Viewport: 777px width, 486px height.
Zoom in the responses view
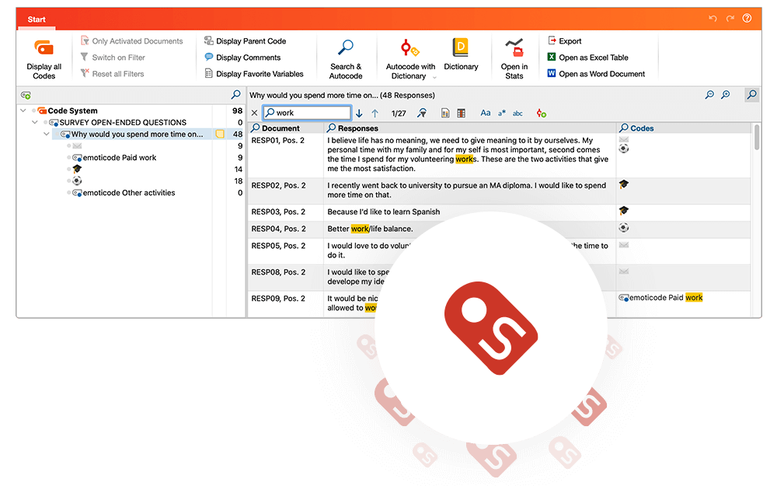pyautogui.click(x=726, y=94)
